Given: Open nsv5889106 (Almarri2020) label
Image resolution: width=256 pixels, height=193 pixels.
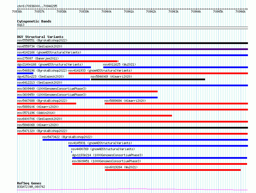Looking at the screenshot, I should 38,107.
